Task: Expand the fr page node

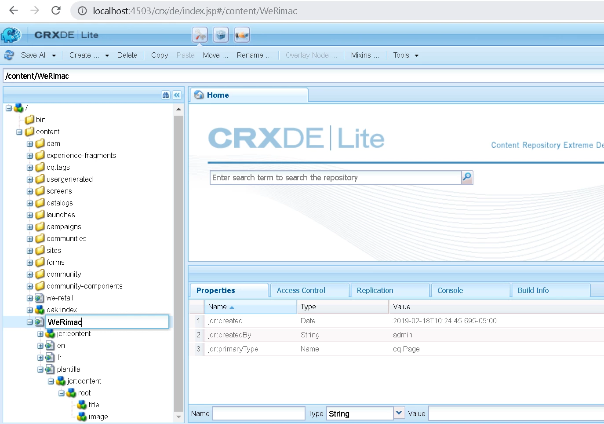Action: point(40,358)
